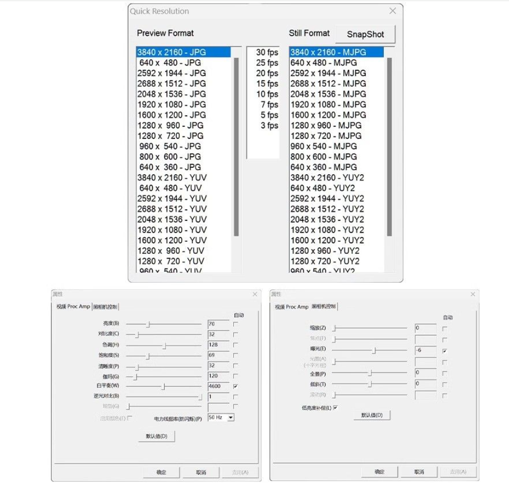
Task: Enable auto for 亮度(B) brightness
Action: (236, 324)
